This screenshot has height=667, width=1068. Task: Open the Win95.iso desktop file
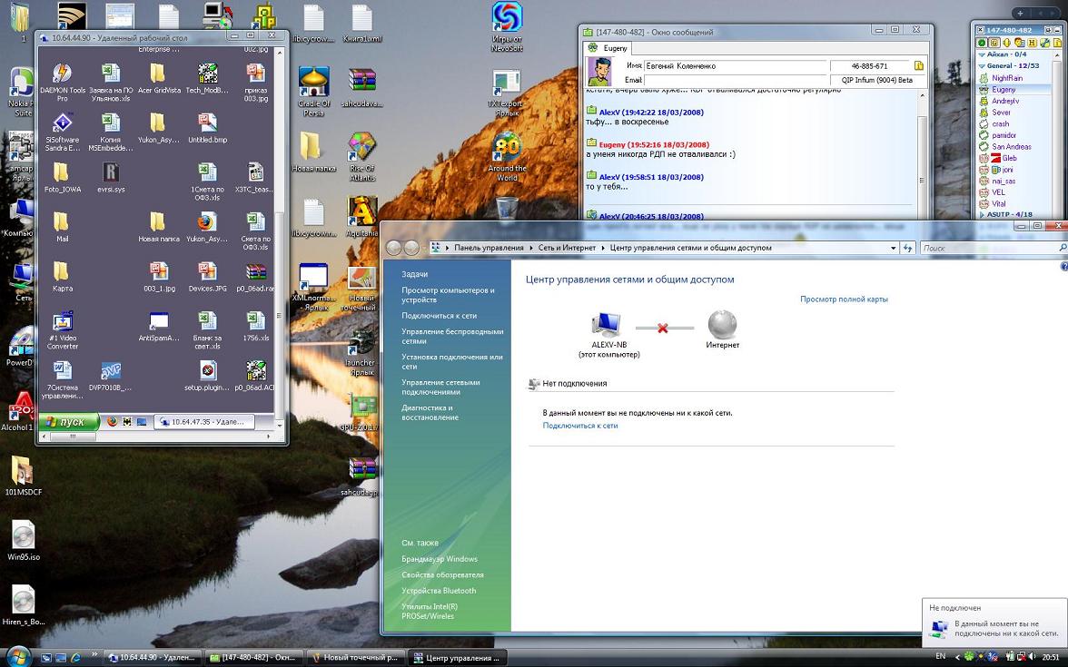click(23, 535)
